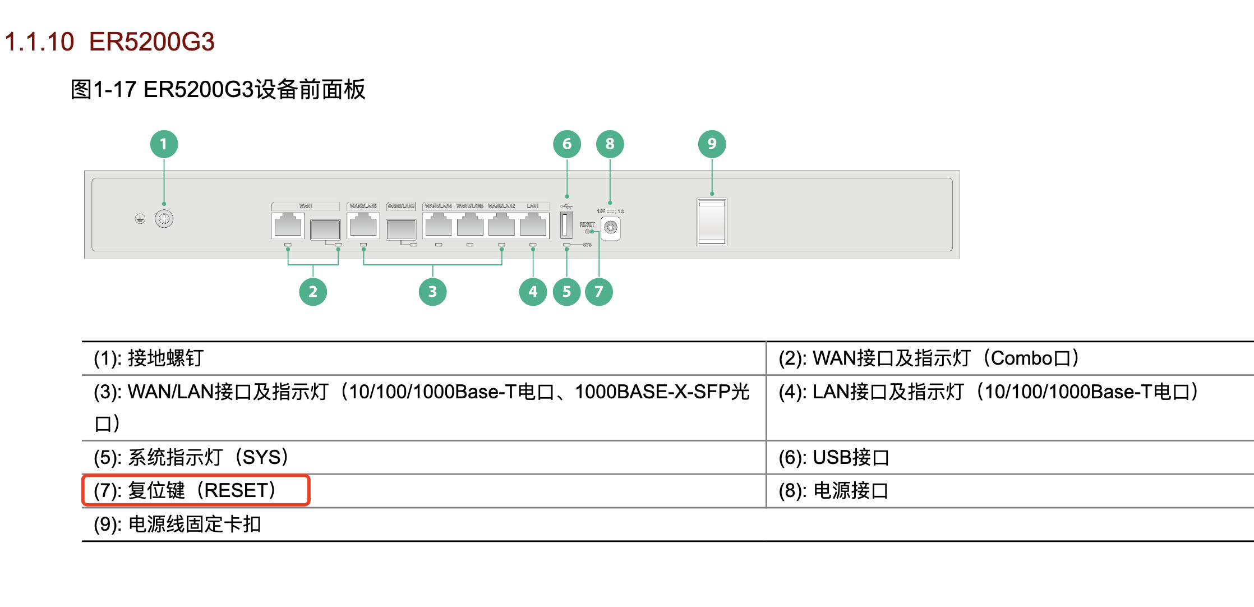The height and width of the screenshot is (607, 1254).
Task: Click the (8): 电源接口 table entry
Action: (833, 490)
